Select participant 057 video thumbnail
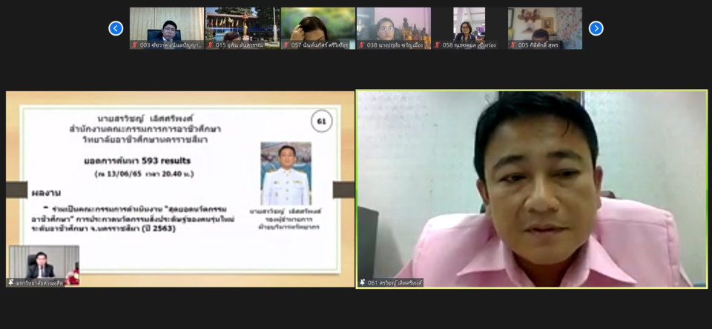Image resolution: width=712 pixels, height=329 pixels. (317, 25)
